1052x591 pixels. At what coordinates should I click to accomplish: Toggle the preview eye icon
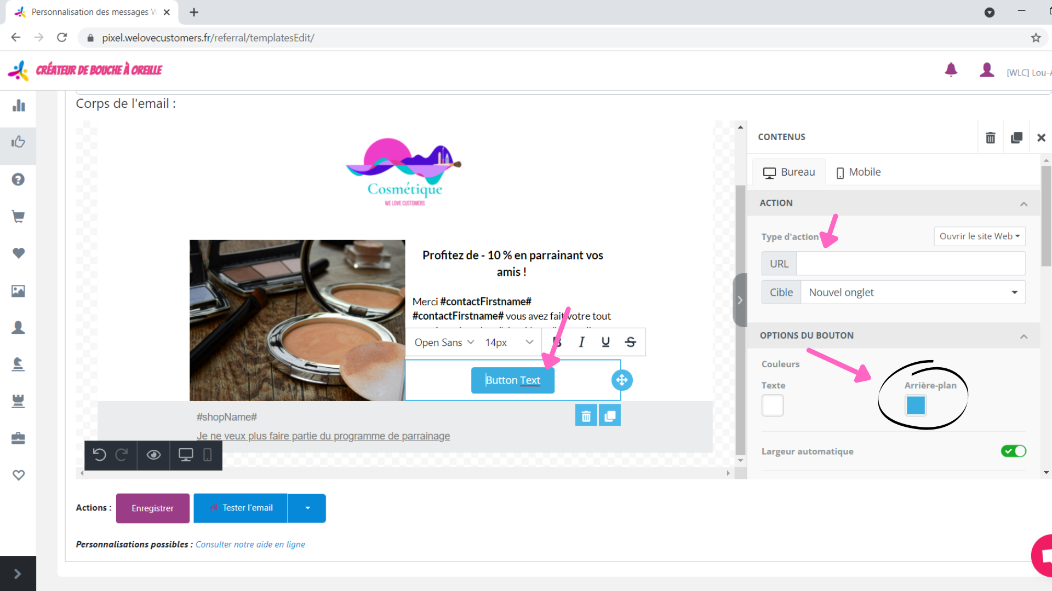coord(153,455)
